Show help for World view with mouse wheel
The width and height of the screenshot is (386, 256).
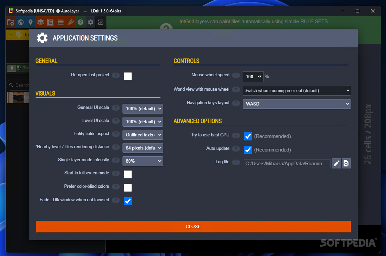236,90
